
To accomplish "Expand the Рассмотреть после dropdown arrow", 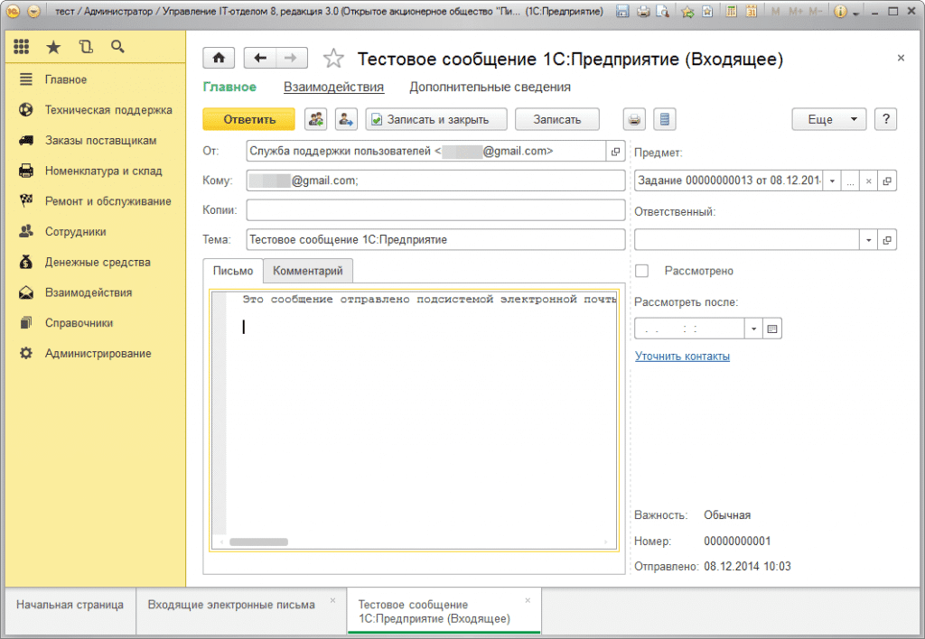I will (x=753, y=329).
